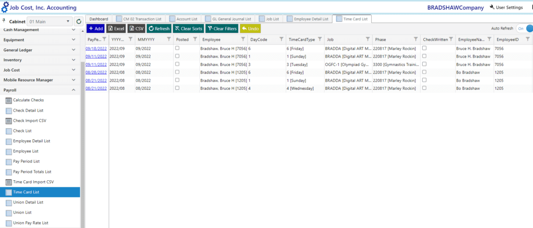Click the Check List sidebar icon
This screenshot has width=533, height=228.
9,131
